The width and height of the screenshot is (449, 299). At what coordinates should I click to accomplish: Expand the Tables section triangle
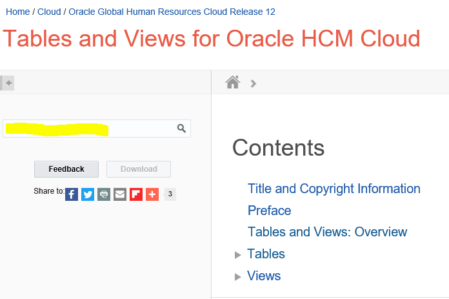237,255
